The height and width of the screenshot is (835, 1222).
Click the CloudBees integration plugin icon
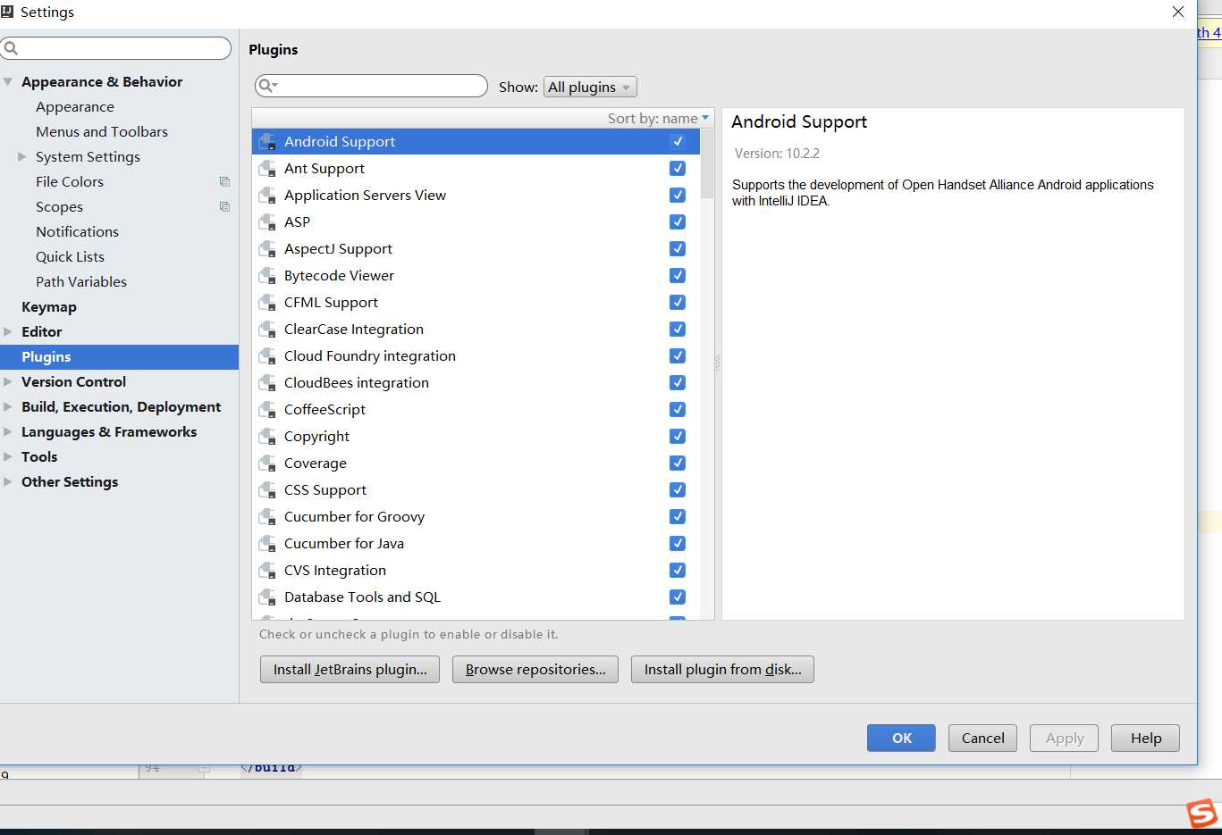(267, 382)
